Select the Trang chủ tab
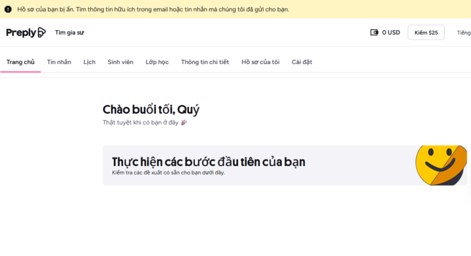Viewport: 471px width, 256px height. tap(20, 62)
